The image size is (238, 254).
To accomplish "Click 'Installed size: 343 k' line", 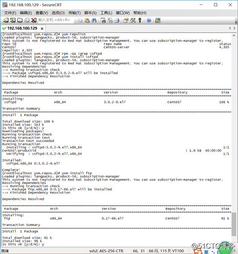I will tap(23, 125).
